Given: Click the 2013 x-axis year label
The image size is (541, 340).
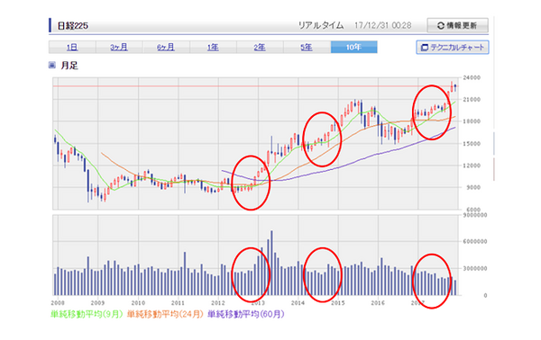Looking at the screenshot, I should pos(258,303).
